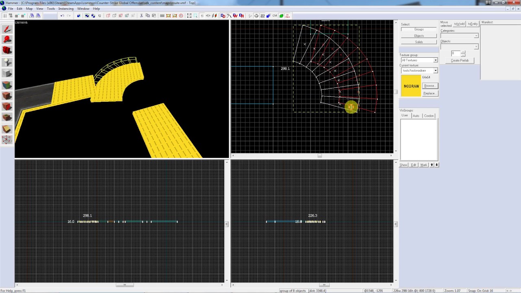Toggle the Groups selection mode

pyautogui.click(x=419, y=29)
